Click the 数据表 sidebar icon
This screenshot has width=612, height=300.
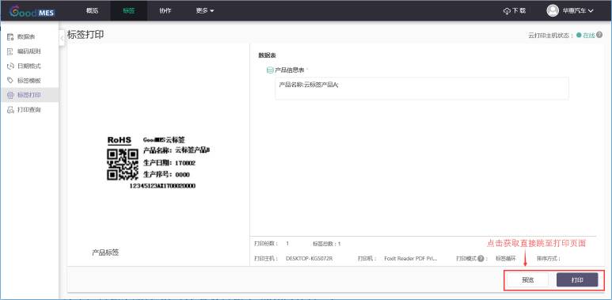[x=10, y=36]
